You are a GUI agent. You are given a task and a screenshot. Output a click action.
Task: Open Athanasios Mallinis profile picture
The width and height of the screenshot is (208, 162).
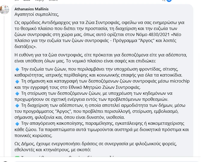click(4, 9)
